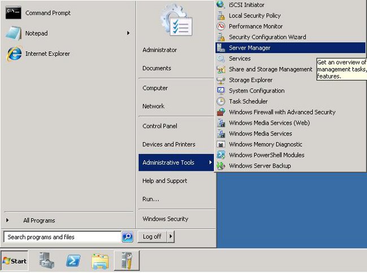This screenshot has width=367, height=273.
Task: Open the Log off options arrow
Action: (171, 236)
